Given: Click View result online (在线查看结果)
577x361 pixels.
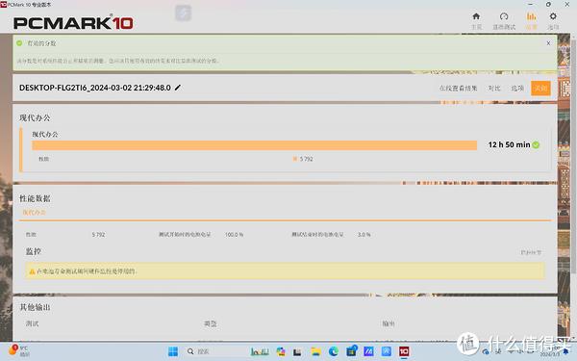Looking at the screenshot, I should click(458, 88).
